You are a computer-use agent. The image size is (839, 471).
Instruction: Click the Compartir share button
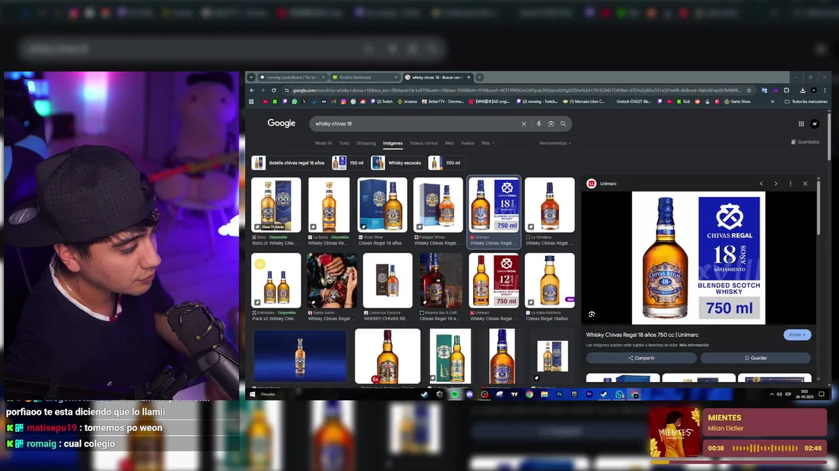point(641,358)
